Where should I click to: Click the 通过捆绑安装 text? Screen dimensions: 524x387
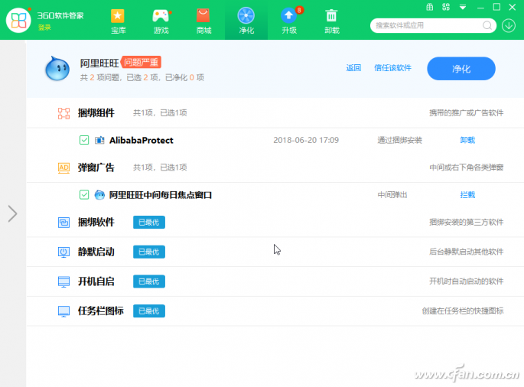coord(399,140)
